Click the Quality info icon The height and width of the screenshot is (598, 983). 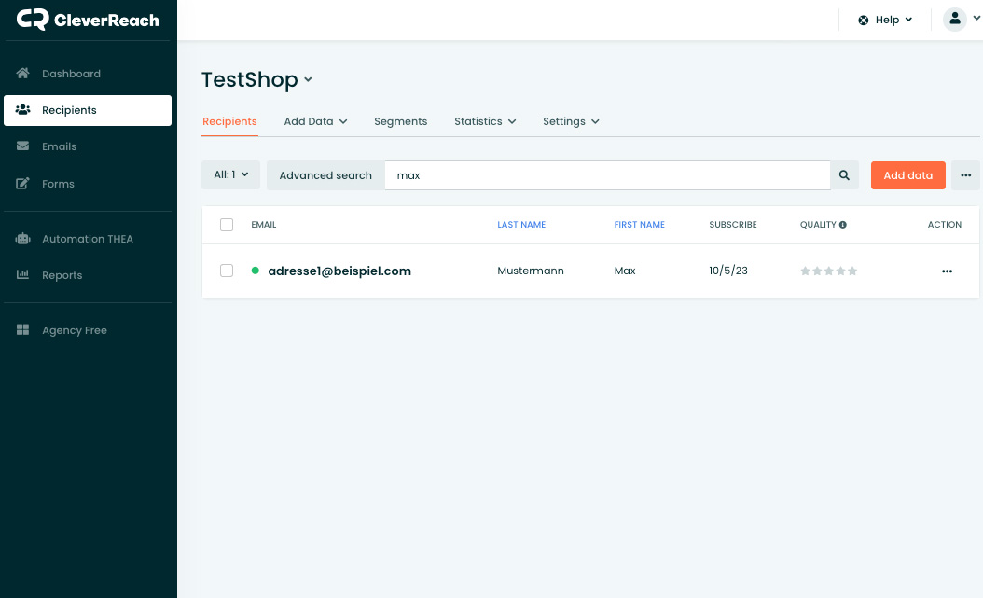tap(843, 225)
